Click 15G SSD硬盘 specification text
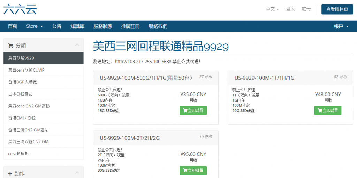The width and height of the screenshot is (357, 178). tap(109, 111)
